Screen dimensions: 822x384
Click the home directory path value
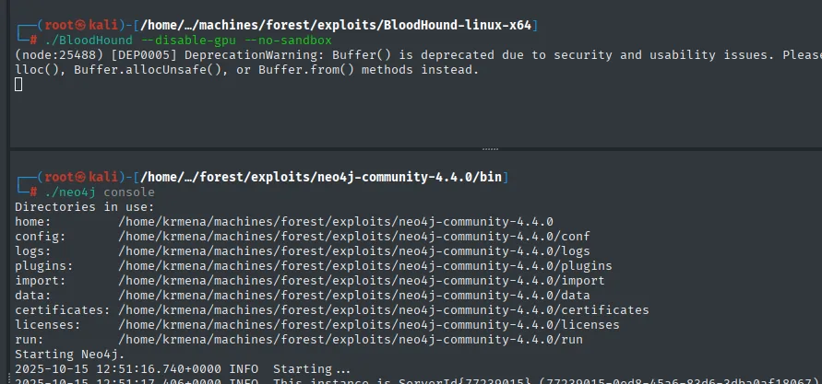click(x=336, y=221)
